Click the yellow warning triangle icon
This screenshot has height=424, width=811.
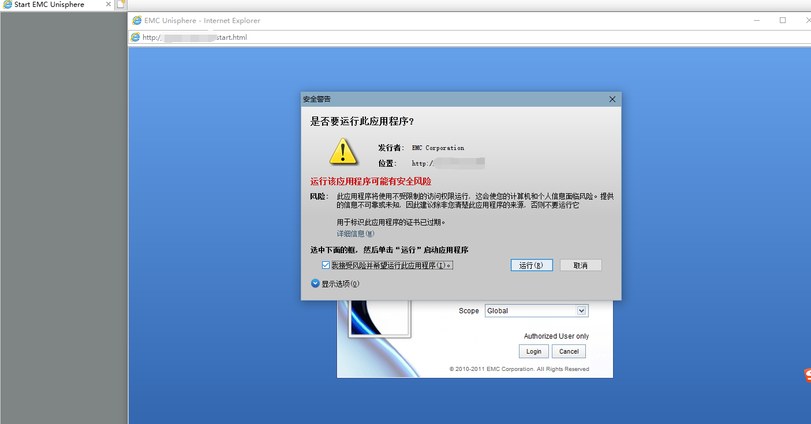343,151
